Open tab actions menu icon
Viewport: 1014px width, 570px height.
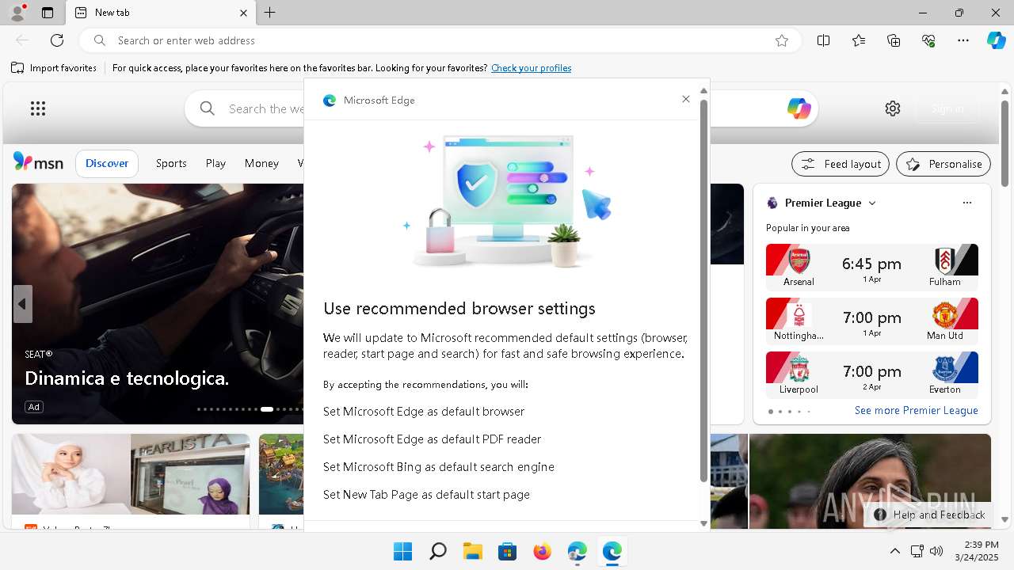(48, 13)
